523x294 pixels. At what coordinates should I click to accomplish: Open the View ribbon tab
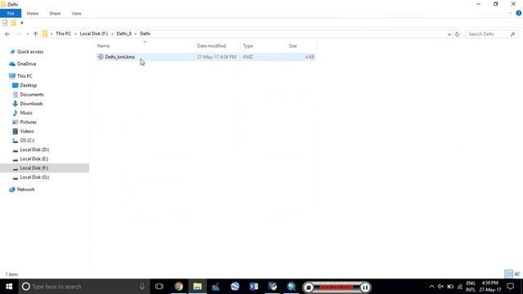pos(76,13)
